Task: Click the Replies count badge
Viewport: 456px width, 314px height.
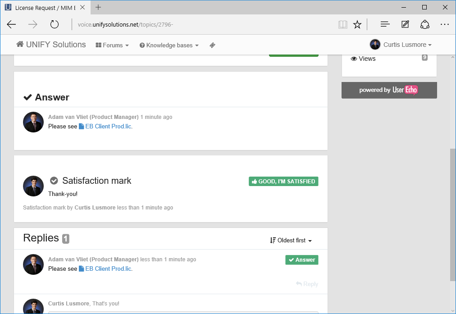Action: coord(66,239)
